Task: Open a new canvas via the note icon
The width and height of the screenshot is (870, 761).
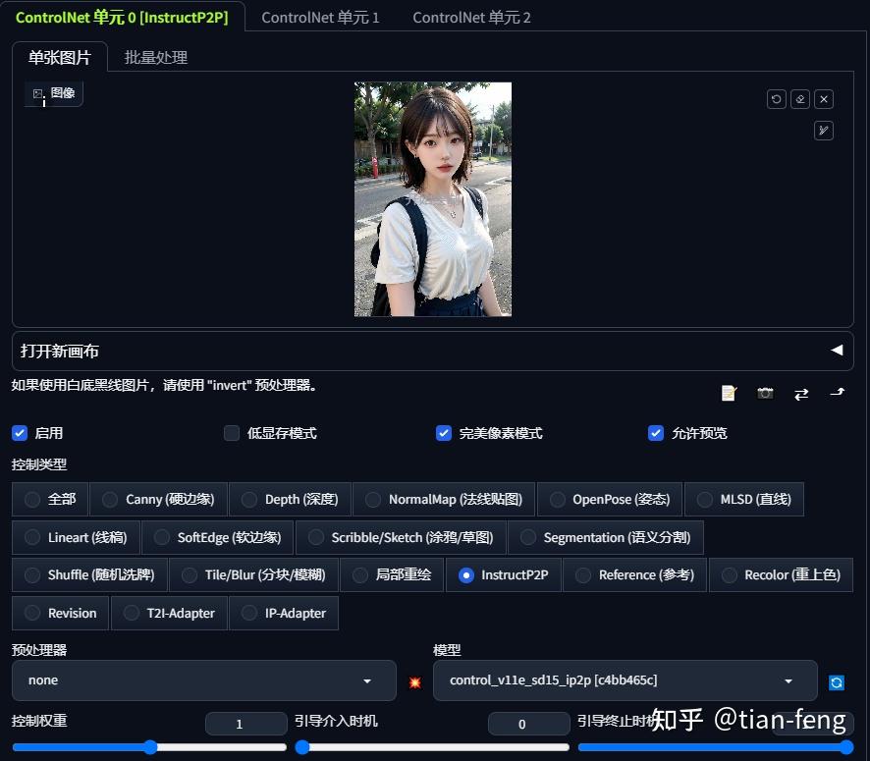Action: coord(729,393)
